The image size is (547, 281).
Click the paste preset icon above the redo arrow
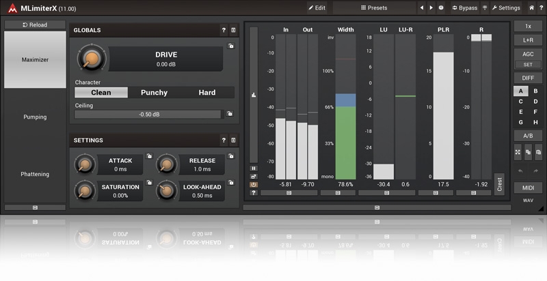pos(537,153)
